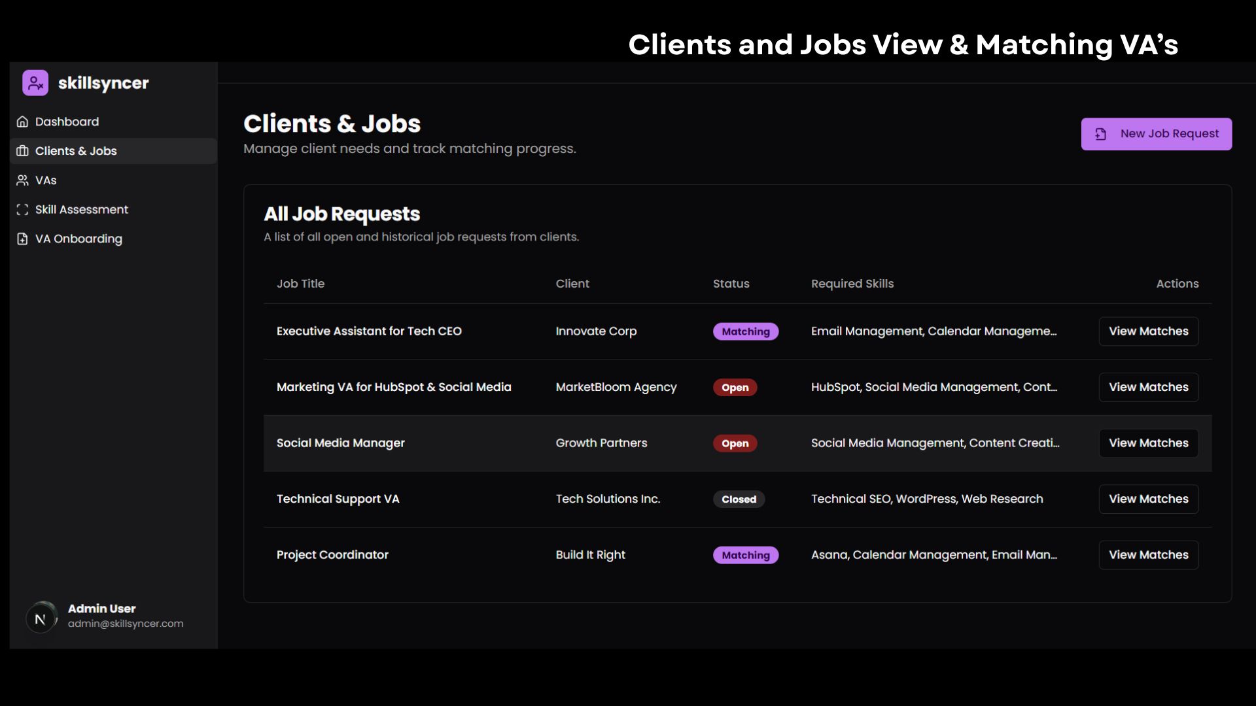Open the Dashboard menu item
The image size is (1256, 706).
pyautogui.click(x=67, y=122)
